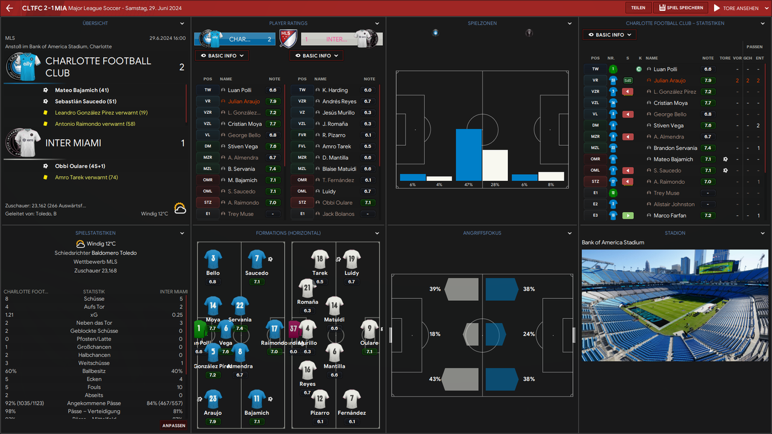Open Mateo Bajamich (41) goal entry

click(81, 90)
